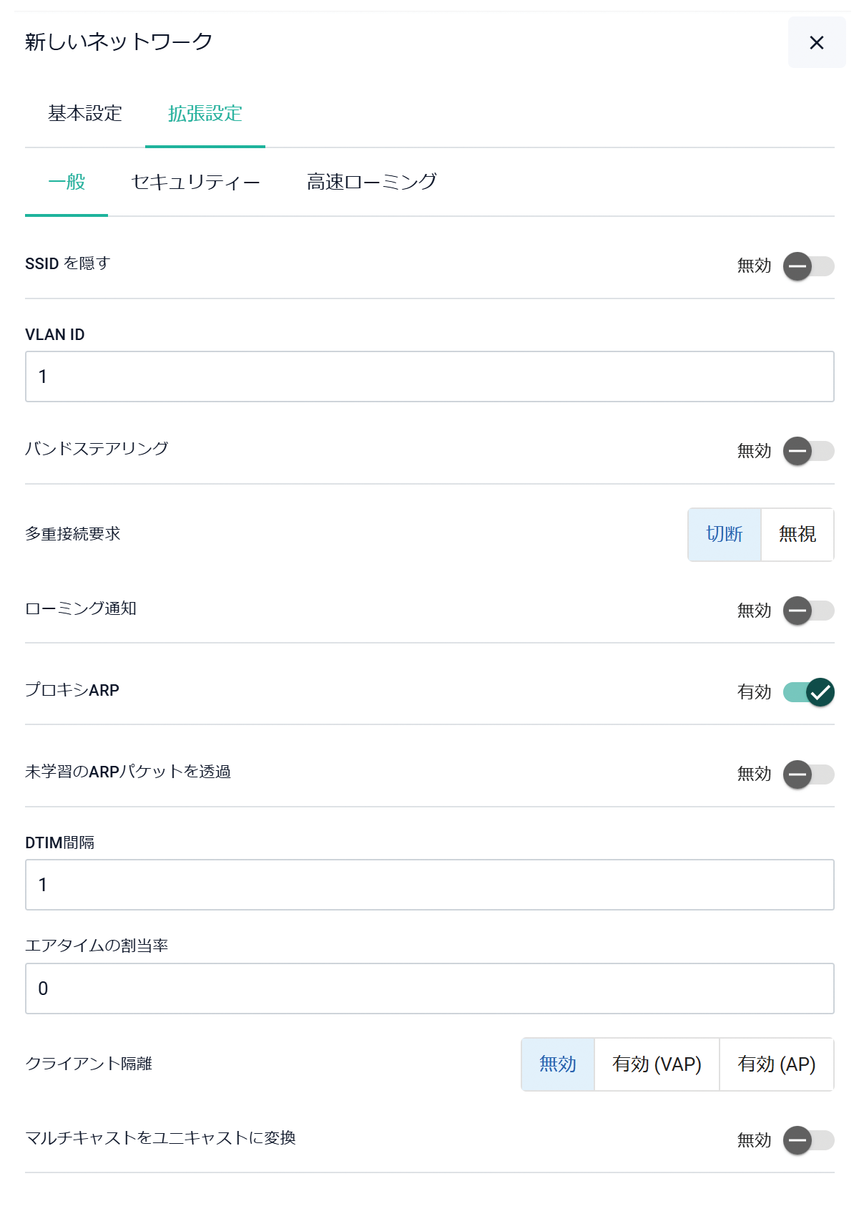Open the 高速ローミング sub-tab
859x1214 pixels.
[x=371, y=183]
